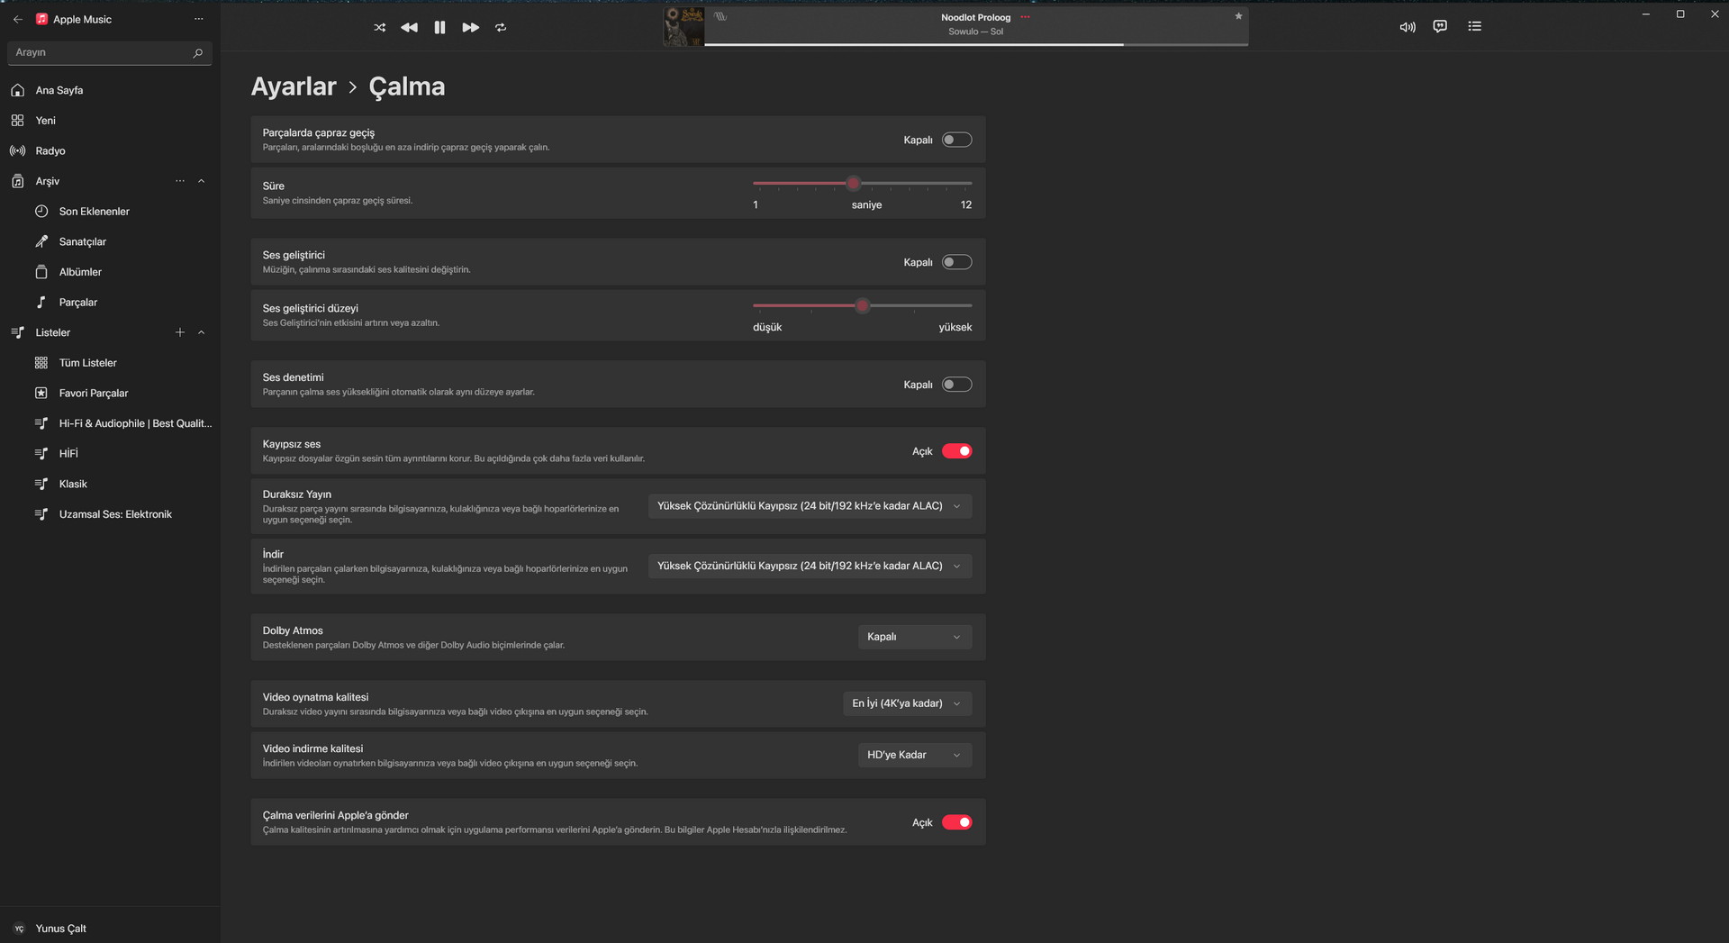Go back to Ayarlar breadcrumb
1729x943 pixels.
[x=293, y=86]
